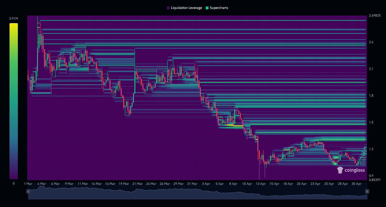The height and width of the screenshot is (207, 386).
Task: Click the 24 Mar date label
Action: [x=151, y=184]
